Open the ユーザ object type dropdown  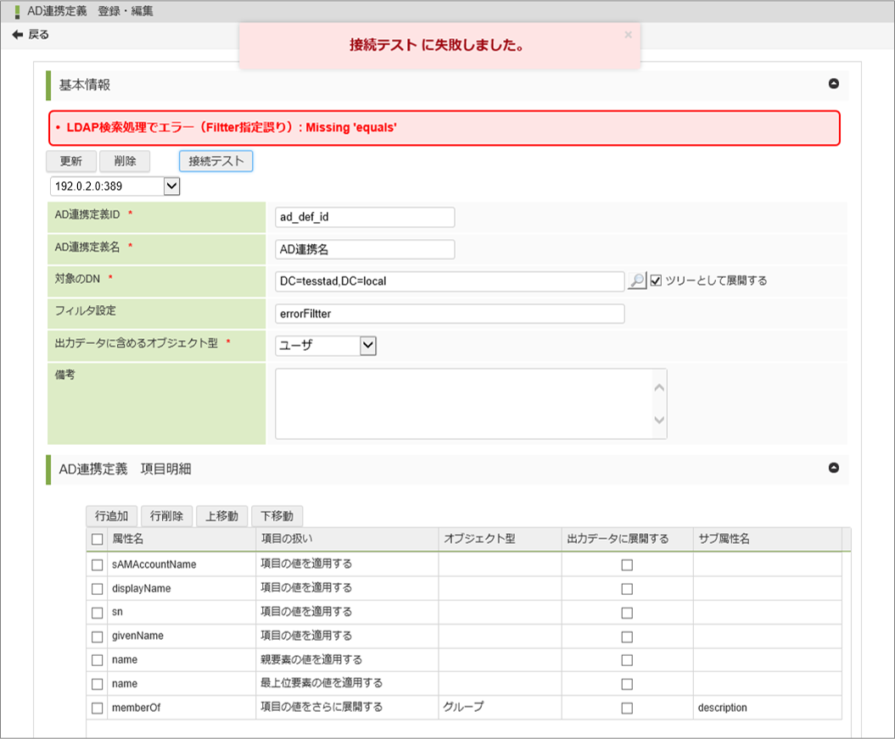367,345
